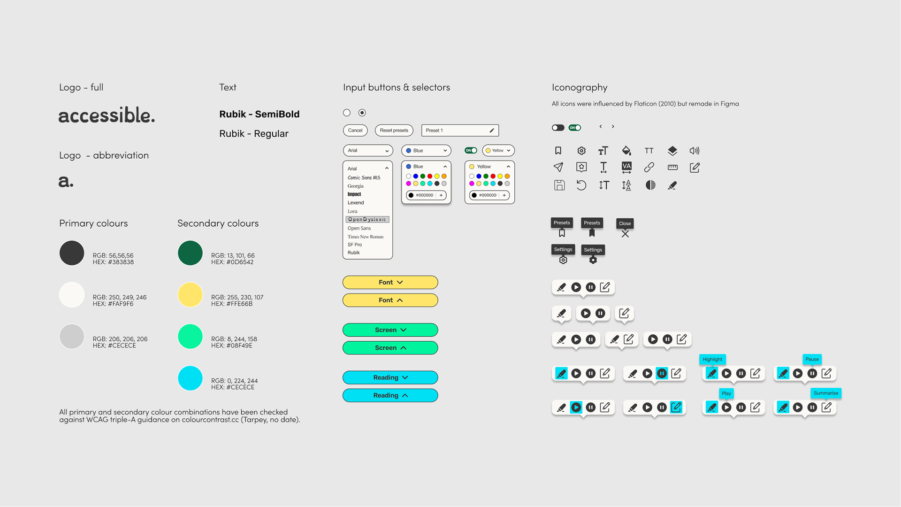Collapse the cyan Reading button with up chevron
The height and width of the screenshot is (507, 901).
coord(390,395)
